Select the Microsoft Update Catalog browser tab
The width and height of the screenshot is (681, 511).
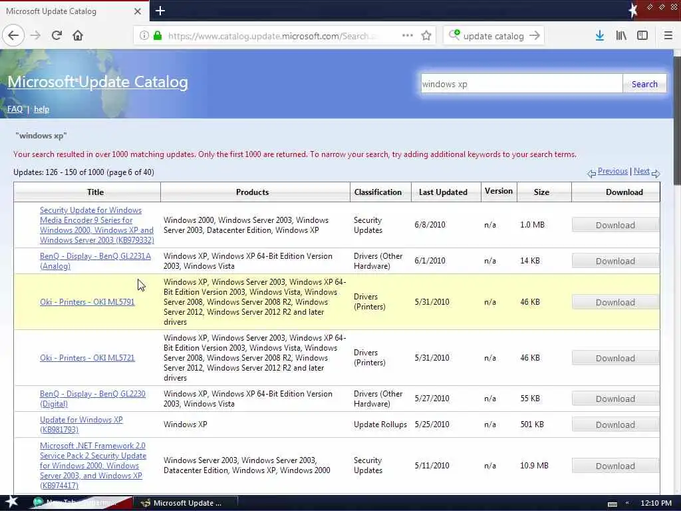(74, 11)
